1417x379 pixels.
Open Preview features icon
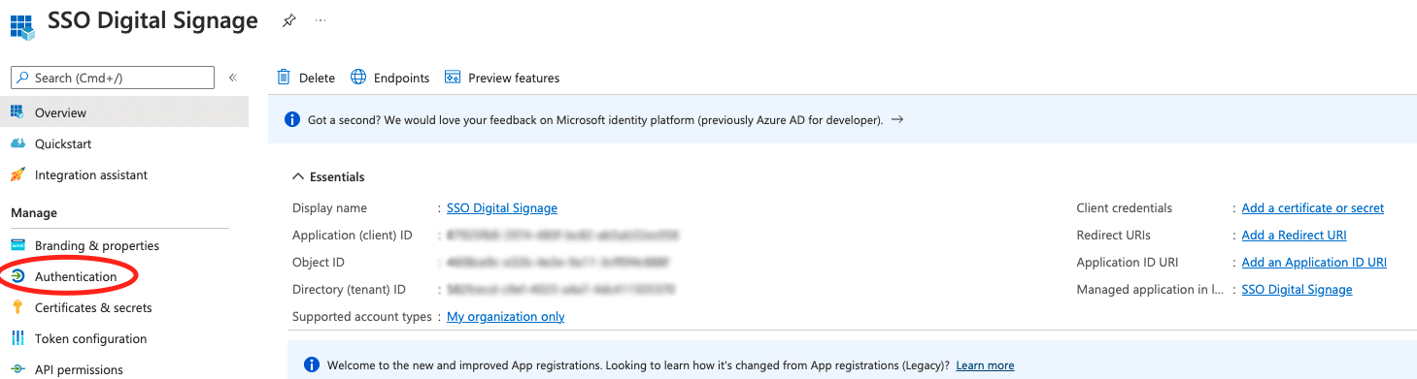452,78
